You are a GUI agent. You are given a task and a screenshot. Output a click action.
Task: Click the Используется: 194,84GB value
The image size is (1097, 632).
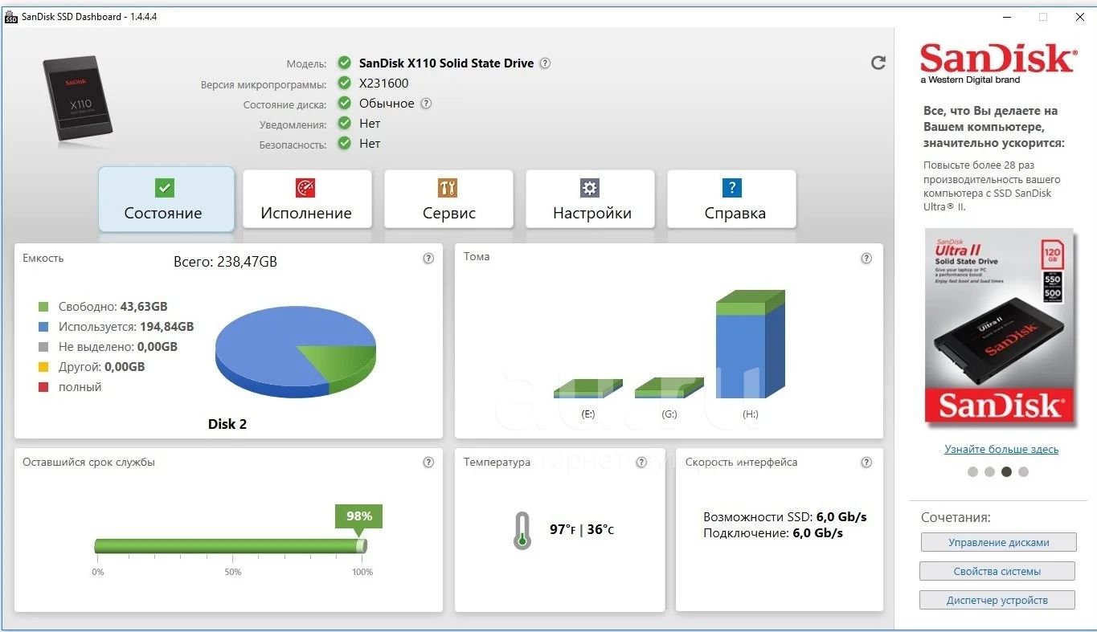point(126,327)
